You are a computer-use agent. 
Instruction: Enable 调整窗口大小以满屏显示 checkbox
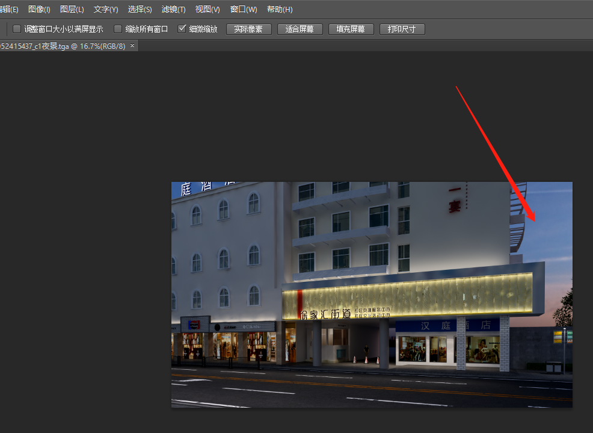[17, 29]
